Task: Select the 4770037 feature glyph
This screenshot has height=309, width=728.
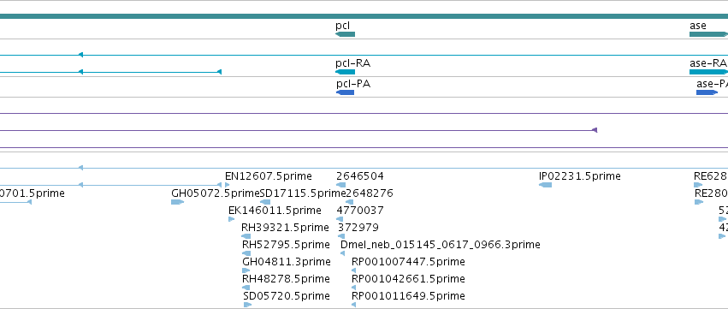Action: (x=340, y=219)
